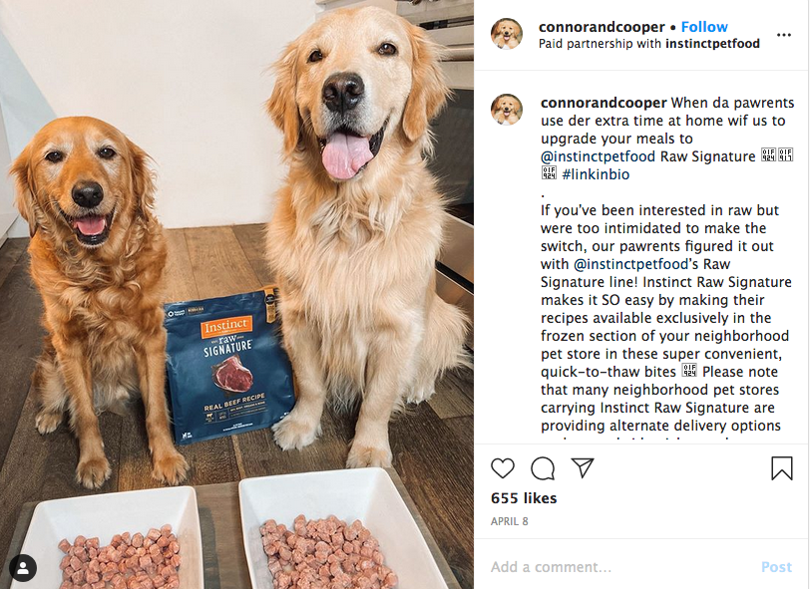
Task: Like the post with the heart icon
Action: pos(502,468)
